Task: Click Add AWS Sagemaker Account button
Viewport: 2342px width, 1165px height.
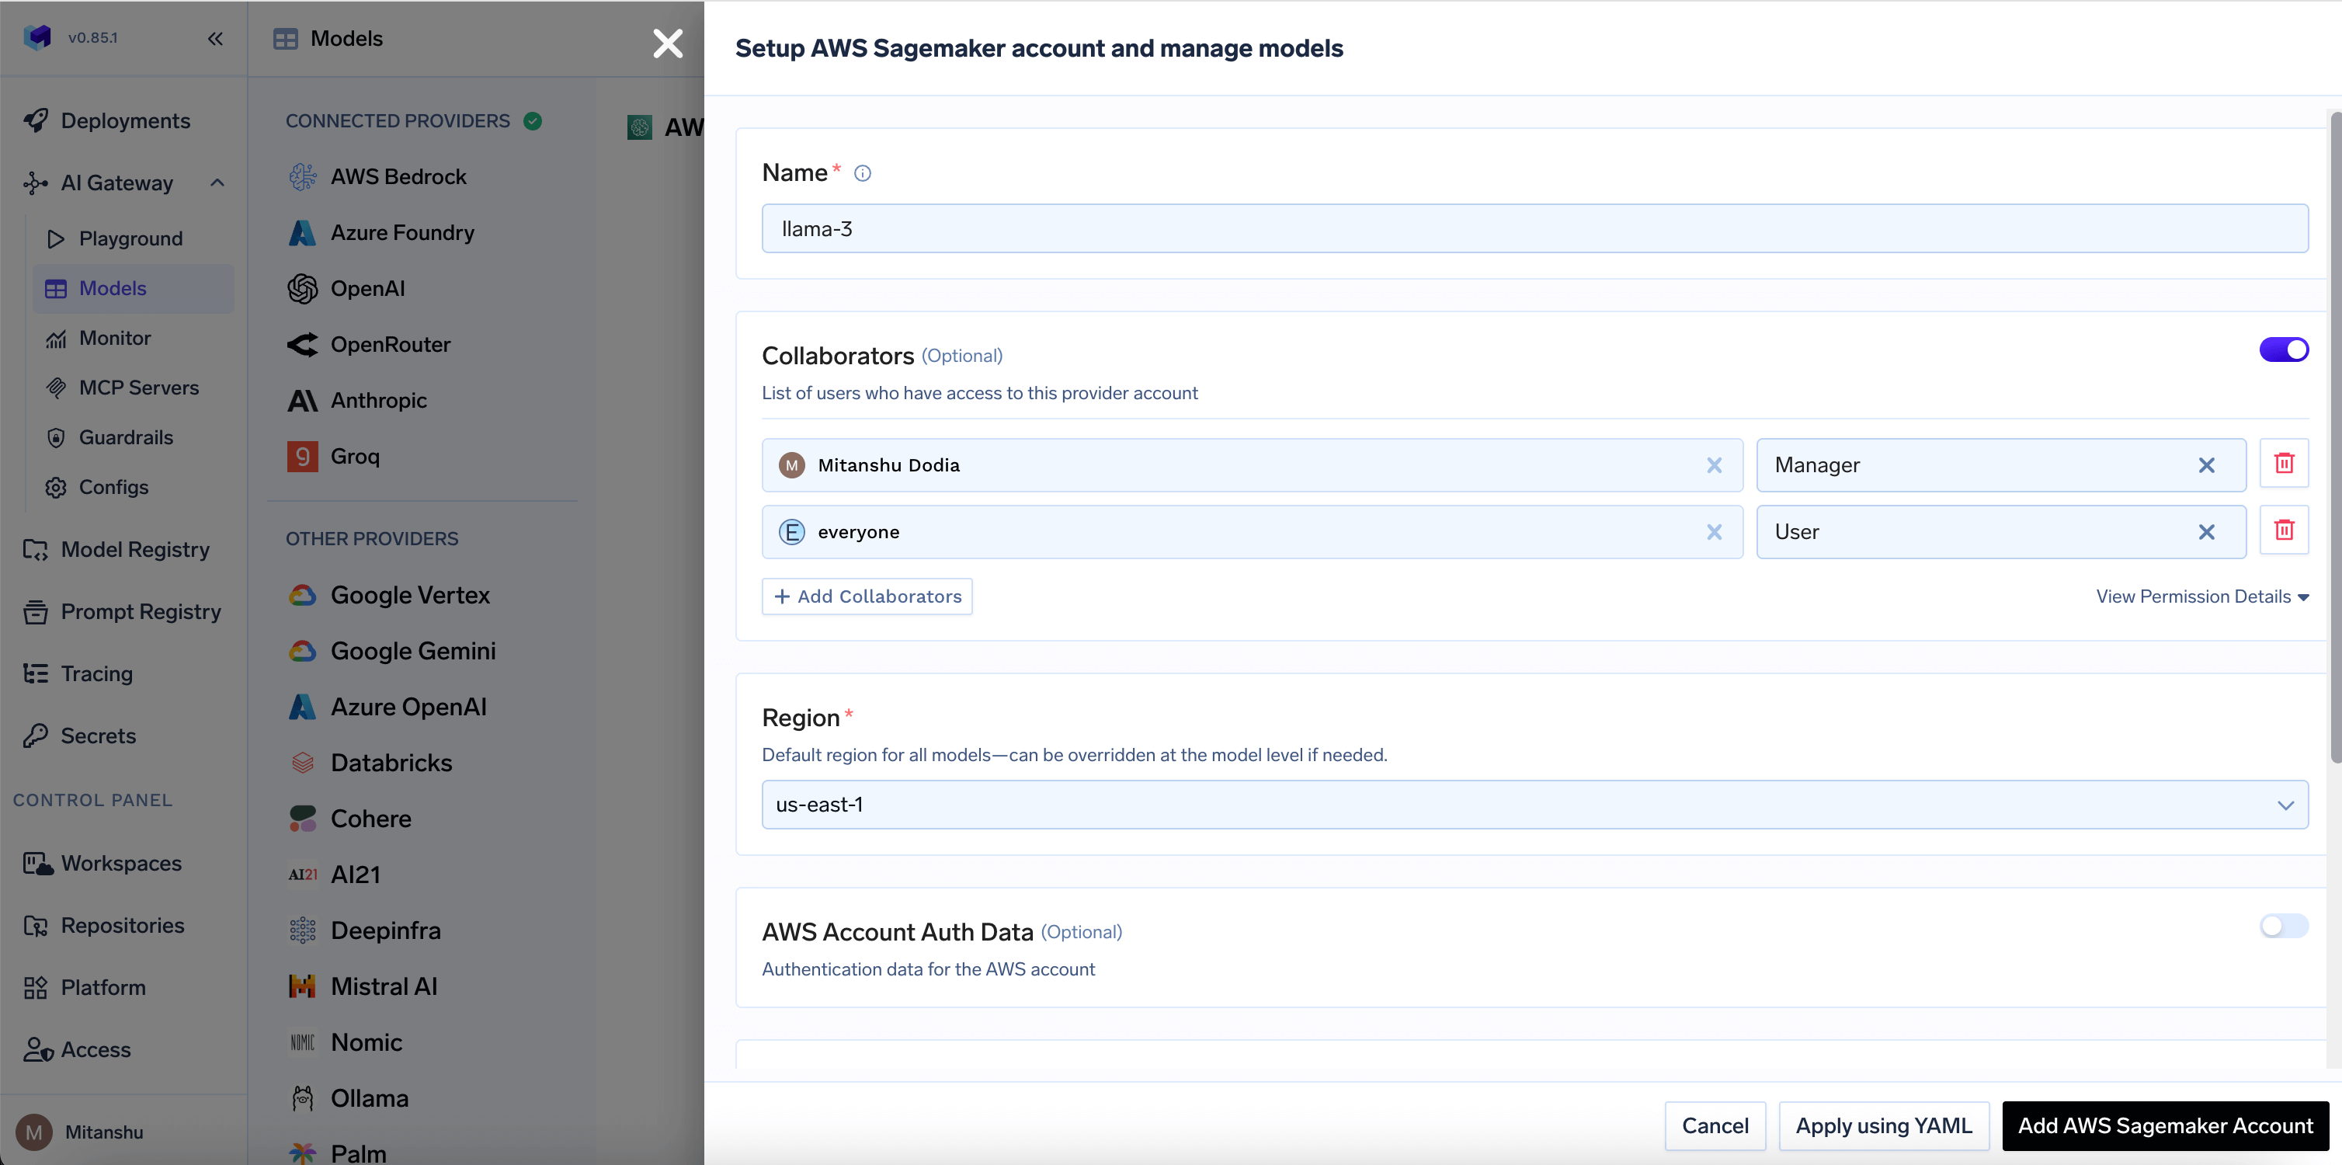Action: [2164, 1125]
